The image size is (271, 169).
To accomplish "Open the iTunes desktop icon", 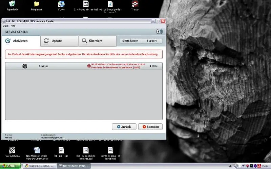I will [61, 4].
